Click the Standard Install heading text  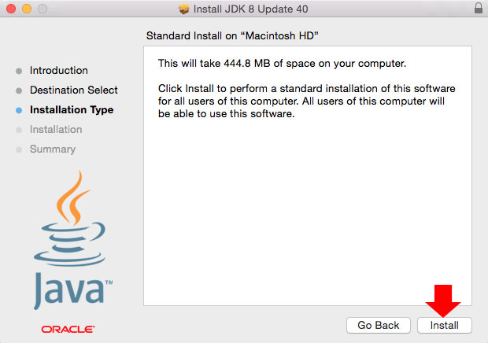[x=232, y=35]
